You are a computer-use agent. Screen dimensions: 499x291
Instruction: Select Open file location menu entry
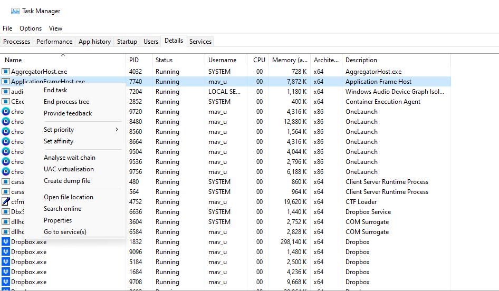click(69, 197)
